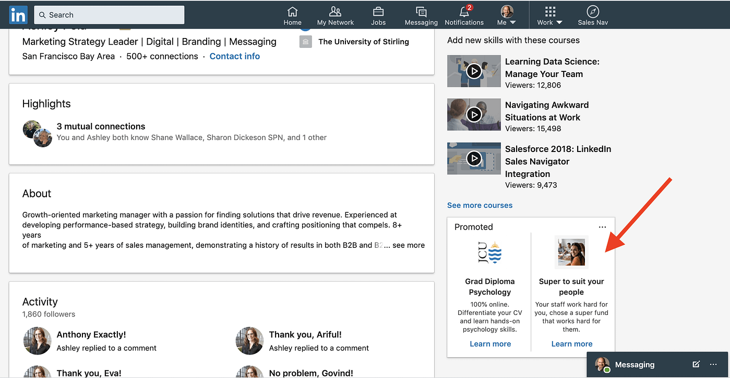Click Learn more under Super to suit
This screenshot has height=378, width=730.
(572, 344)
